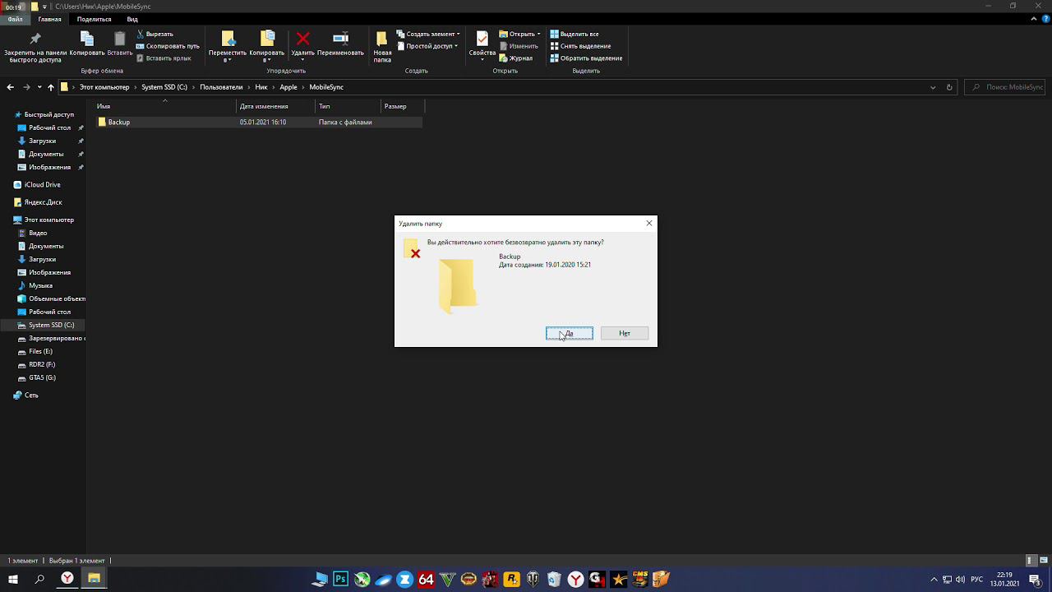Switch to the Поделиться ribbon tab
The image size is (1052, 592).
pos(94,19)
